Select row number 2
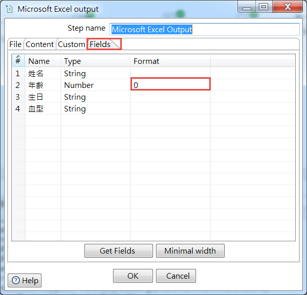Viewport: 307px width, 295px height. (18, 85)
